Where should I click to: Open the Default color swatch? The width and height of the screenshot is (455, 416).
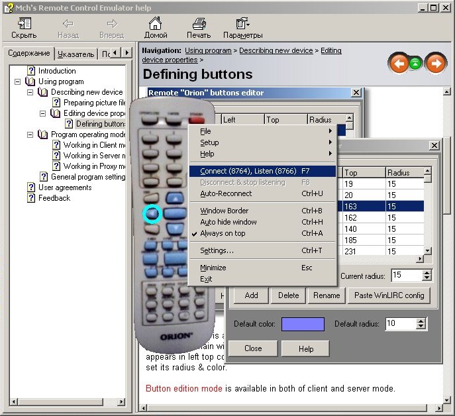point(303,324)
